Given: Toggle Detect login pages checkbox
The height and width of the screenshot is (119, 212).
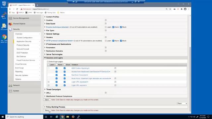Looking at the screenshot, I should (48, 61).
